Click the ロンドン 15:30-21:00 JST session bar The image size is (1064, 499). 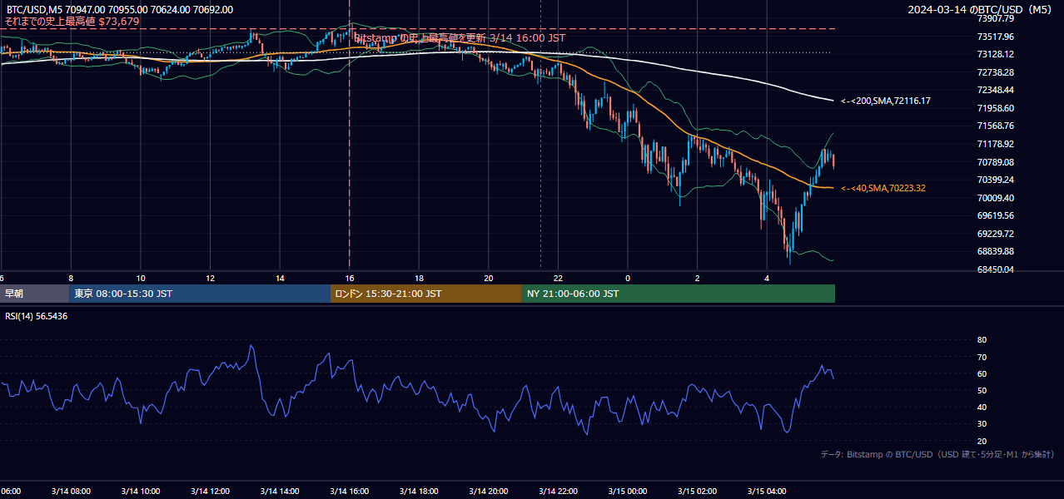pos(426,294)
